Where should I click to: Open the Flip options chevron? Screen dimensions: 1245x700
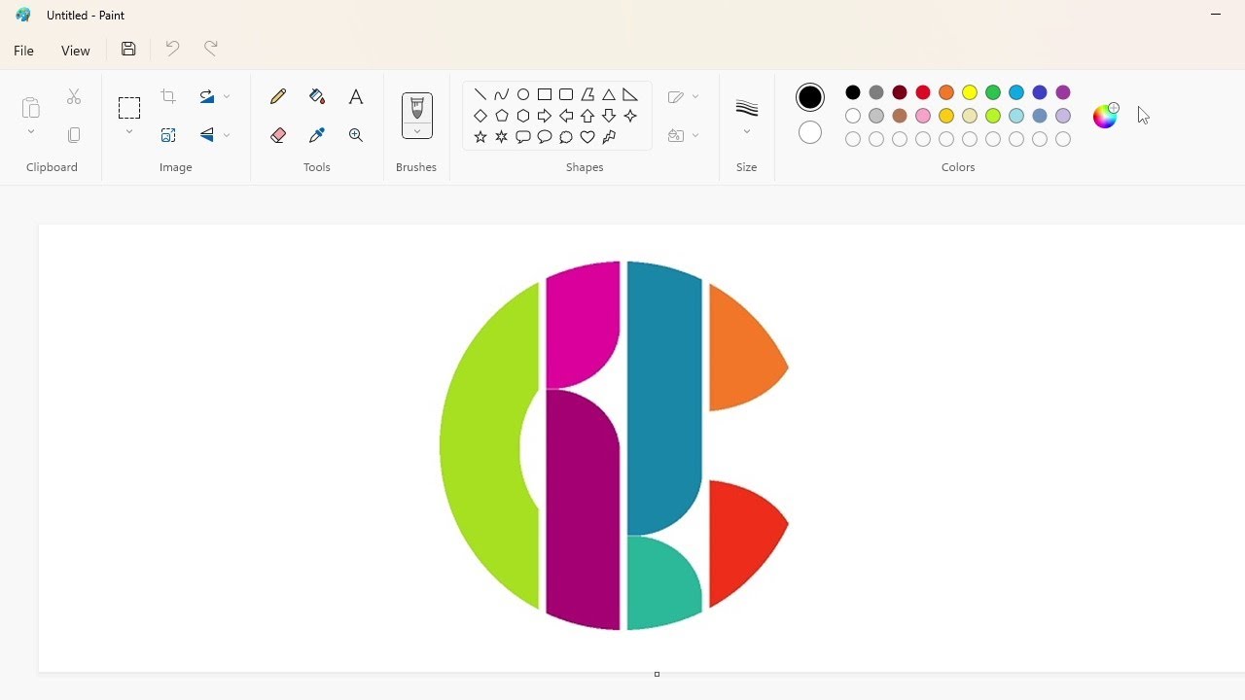[227, 136]
